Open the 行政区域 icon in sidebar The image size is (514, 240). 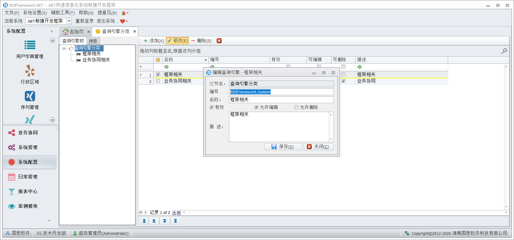30,71
